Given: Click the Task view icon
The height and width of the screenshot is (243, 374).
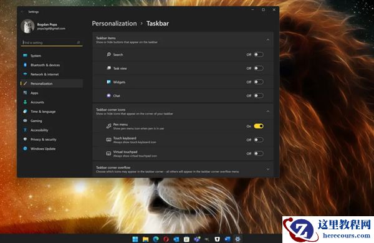Looking at the screenshot, I should coord(108,68).
